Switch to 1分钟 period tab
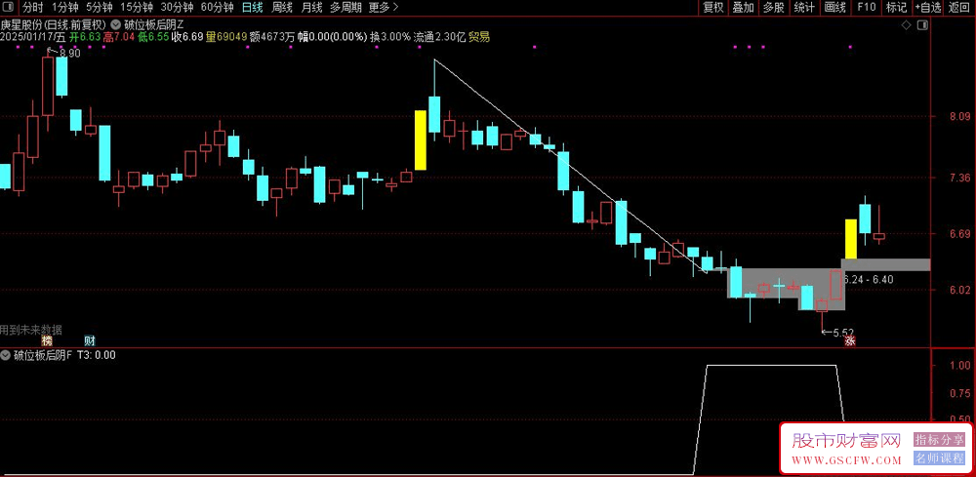Viewport: 976px width, 477px height. tap(64, 8)
